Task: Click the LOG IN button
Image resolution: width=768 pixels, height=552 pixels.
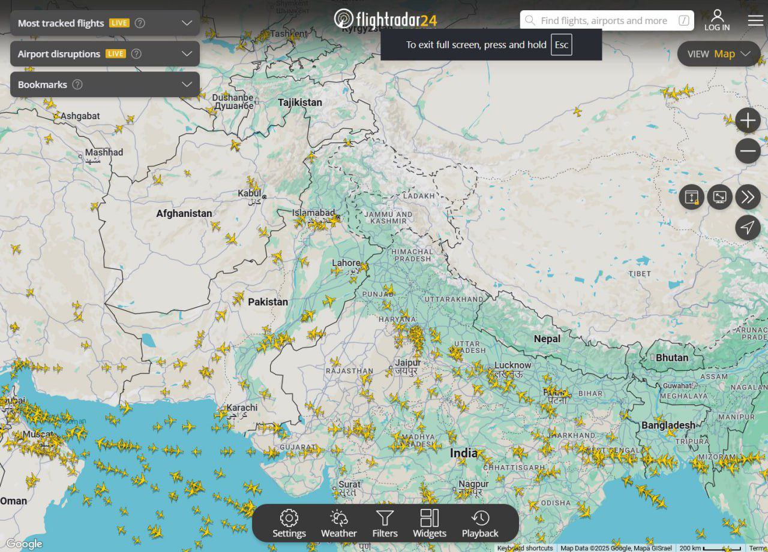Action: pos(717,20)
